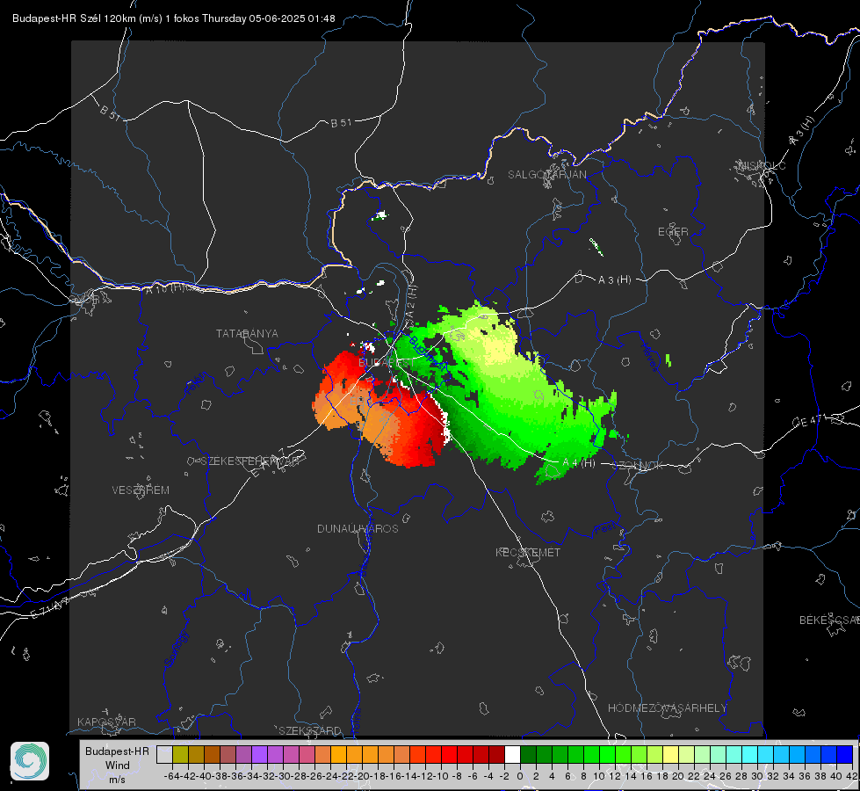Click the A 2 (H) road label
The image size is (860, 791).
[x=411, y=301]
